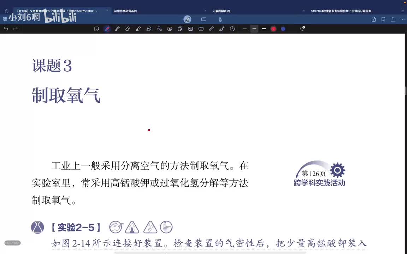The image size is (407, 254).
Task: Click the 课题3 heading text
Action: pos(52,66)
